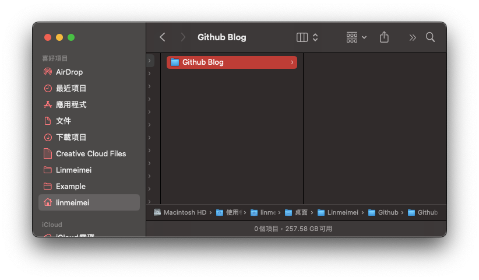This screenshot has height=280, width=479.
Task: Select the Github Blog folder row
Action: coord(232,62)
